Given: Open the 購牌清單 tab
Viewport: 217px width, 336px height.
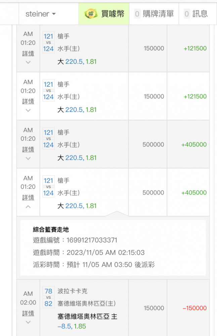Looking at the screenshot, I should 154,14.
